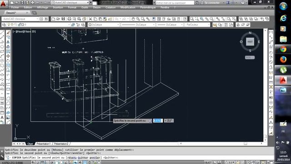Choose the Erase tool in Modify toolbar
Image resolution: width=291 pixels, height=164 pixels.
pos(8,32)
